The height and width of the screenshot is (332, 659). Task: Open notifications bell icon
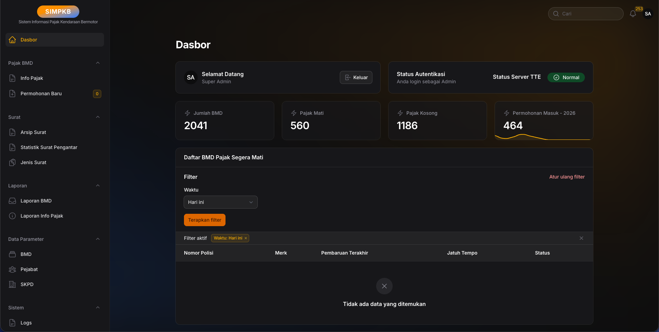tap(633, 14)
